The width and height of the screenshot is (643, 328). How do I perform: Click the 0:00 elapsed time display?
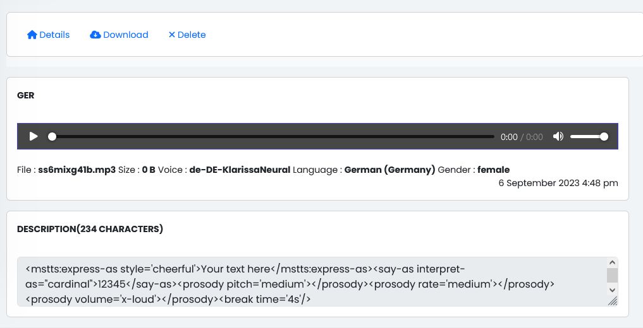pos(509,137)
